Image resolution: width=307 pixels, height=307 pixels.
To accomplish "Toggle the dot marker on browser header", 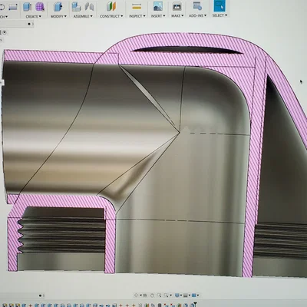I will [29, 24].
